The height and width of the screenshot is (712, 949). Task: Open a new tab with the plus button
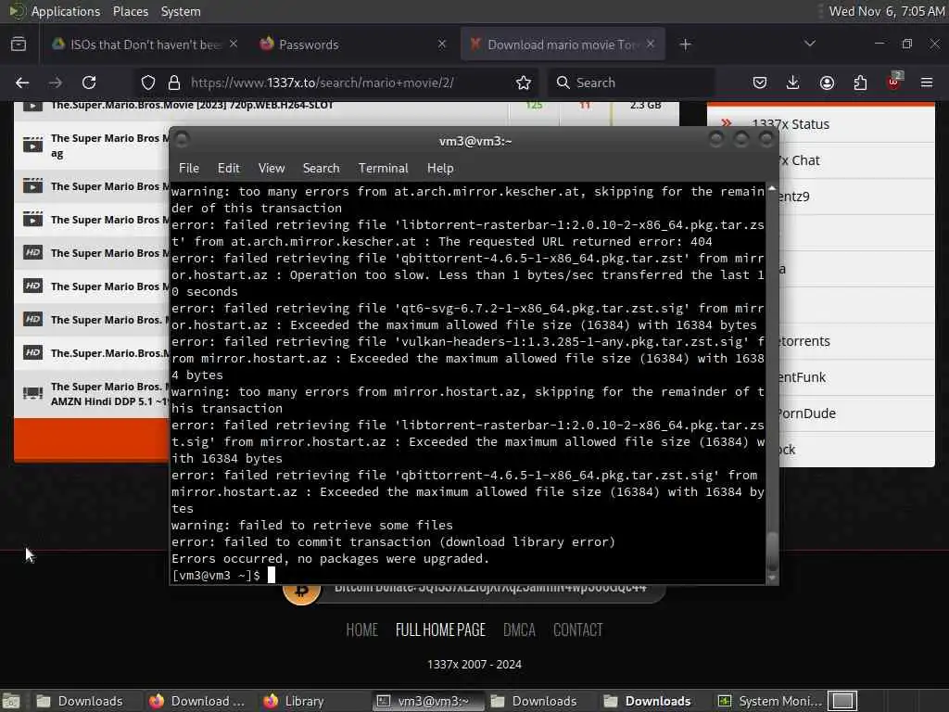pyautogui.click(x=685, y=44)
